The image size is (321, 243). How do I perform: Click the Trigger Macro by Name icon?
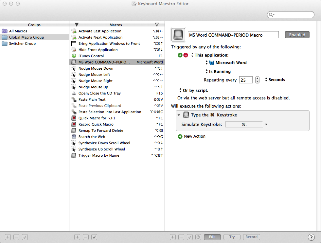coord(74,155)
